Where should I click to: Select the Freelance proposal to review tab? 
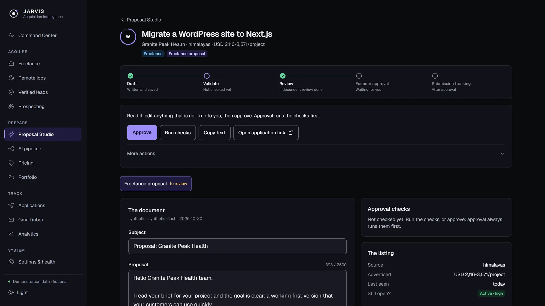click(x=156, y=184)
